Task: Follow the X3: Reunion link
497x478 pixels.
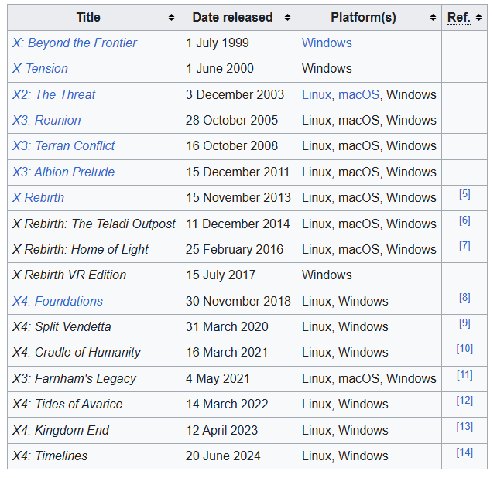Action: click(46, 121)
